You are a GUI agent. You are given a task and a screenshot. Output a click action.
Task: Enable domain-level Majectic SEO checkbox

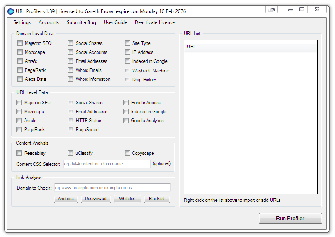click(20, 43)
